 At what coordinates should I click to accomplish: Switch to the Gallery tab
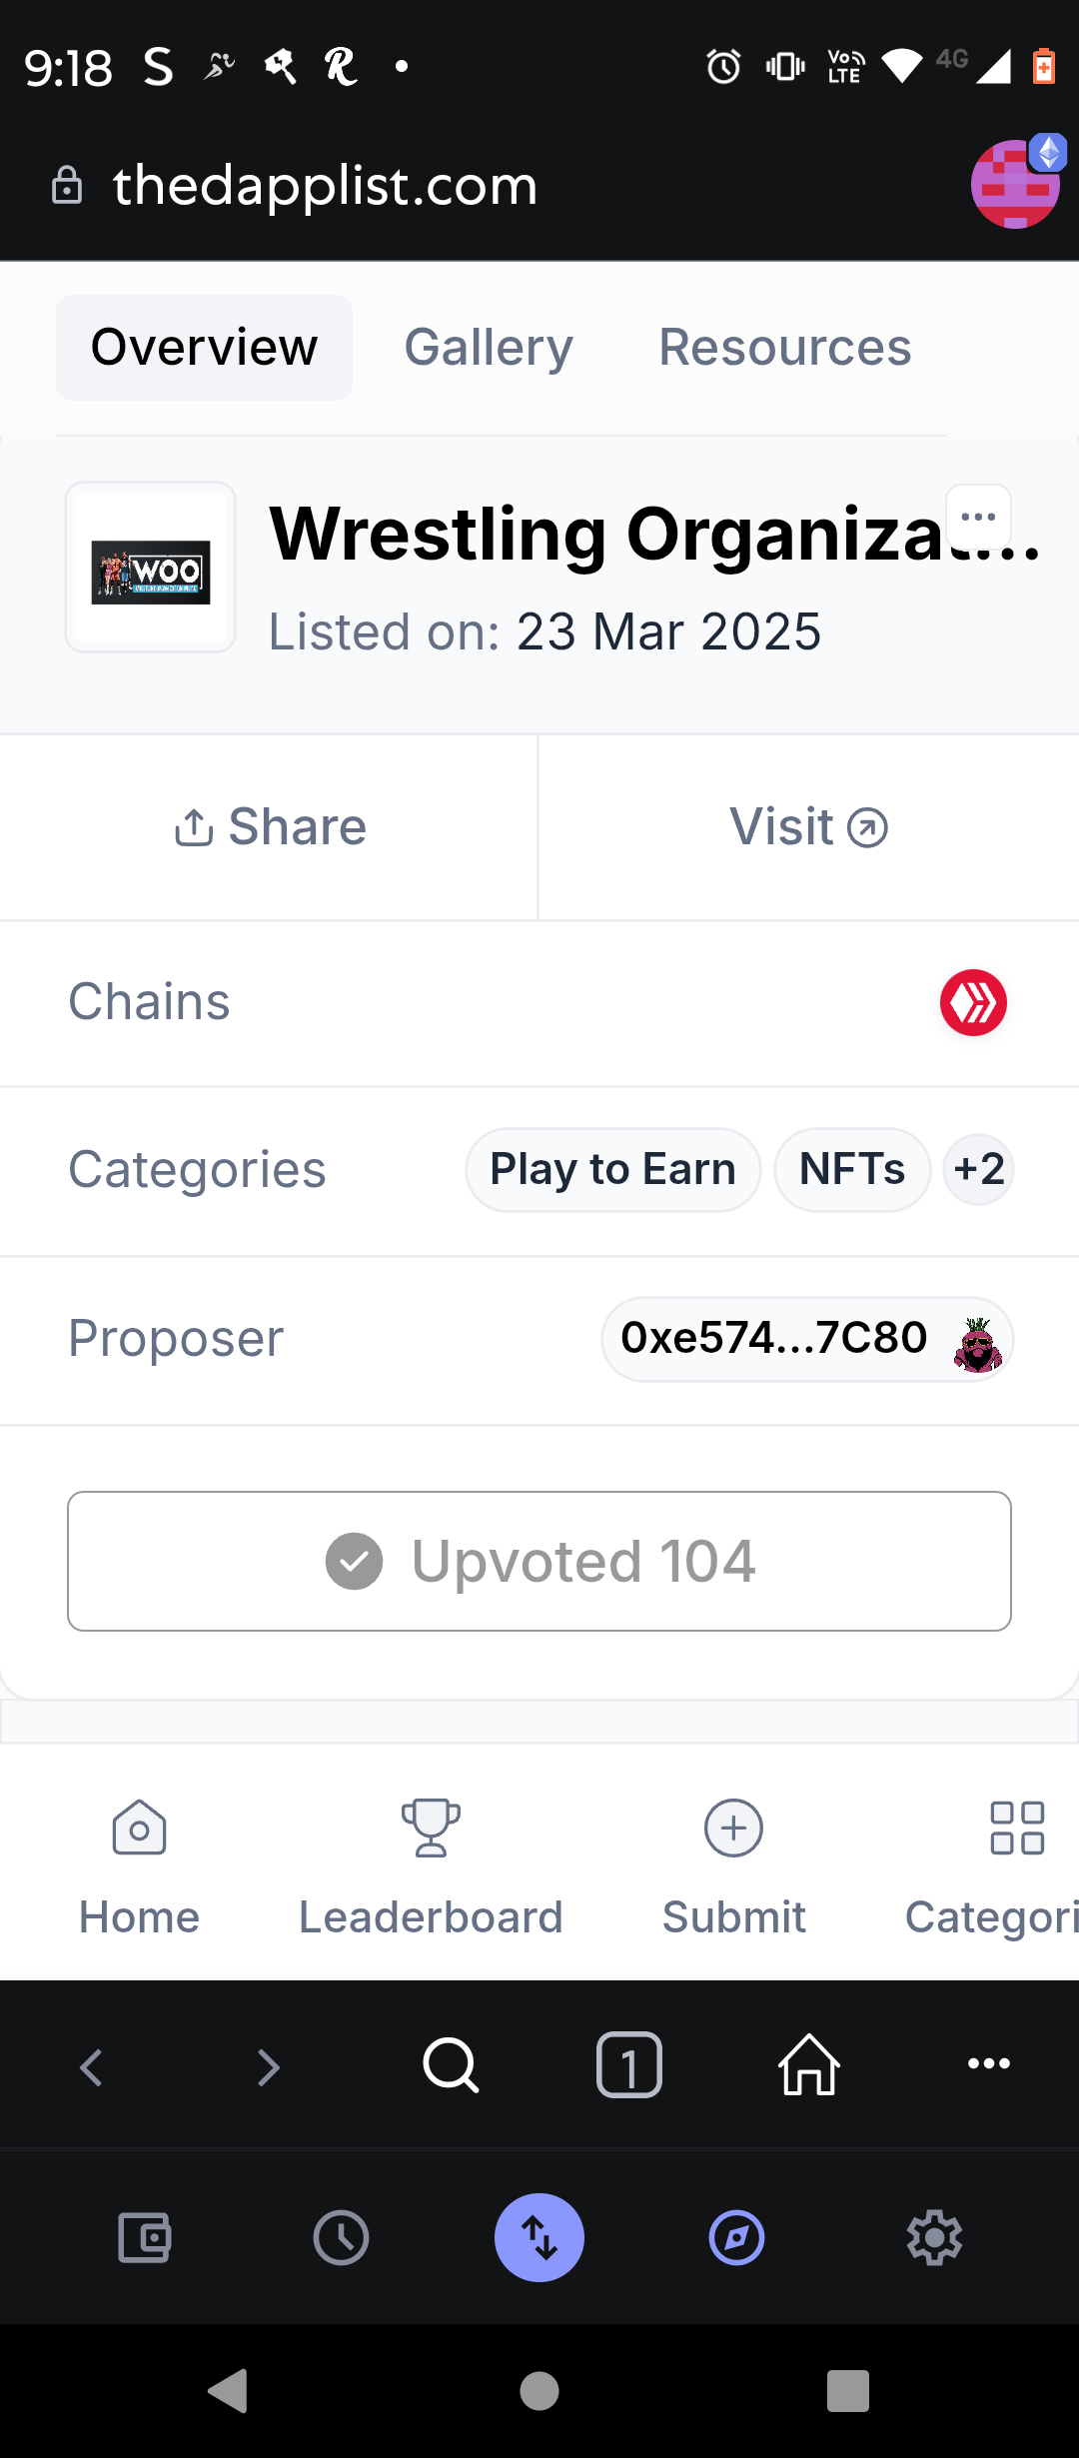click(x=489, y=348)
